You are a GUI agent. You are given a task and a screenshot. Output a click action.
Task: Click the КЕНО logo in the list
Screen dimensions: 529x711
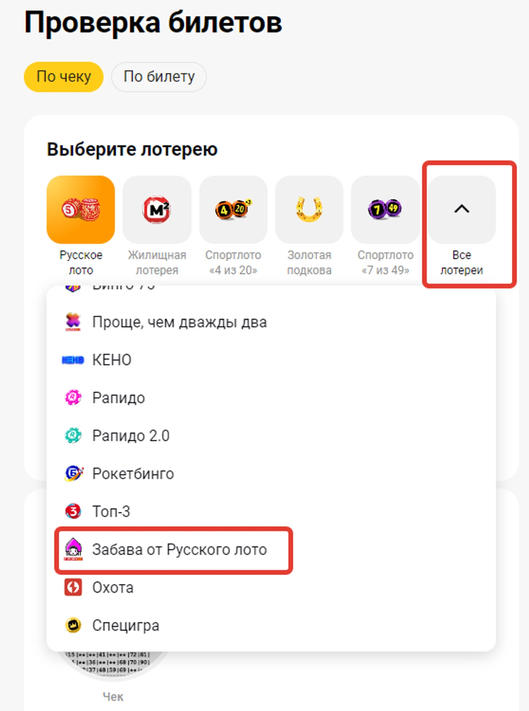point(73,360)
